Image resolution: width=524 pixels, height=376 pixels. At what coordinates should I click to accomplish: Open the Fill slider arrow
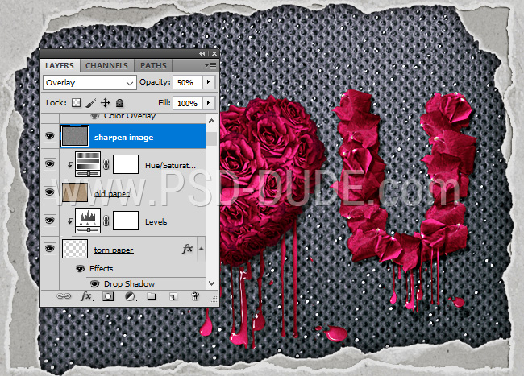[209, 103]
